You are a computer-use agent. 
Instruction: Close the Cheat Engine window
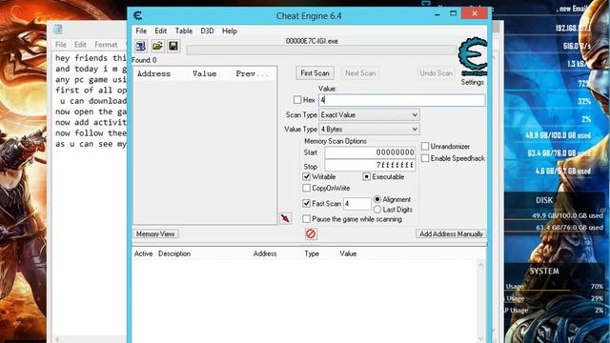coord(475,13)
